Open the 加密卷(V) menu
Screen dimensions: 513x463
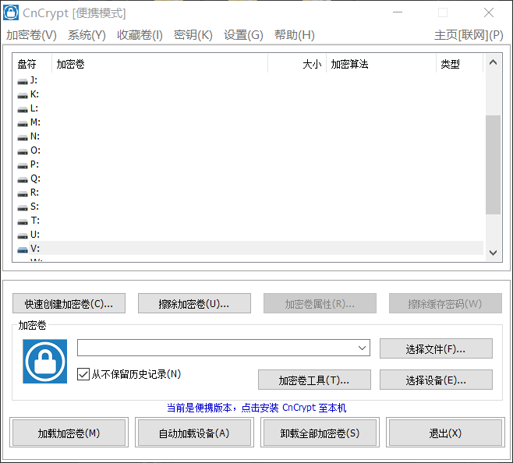pyautogui.click(x=31, y=34)
